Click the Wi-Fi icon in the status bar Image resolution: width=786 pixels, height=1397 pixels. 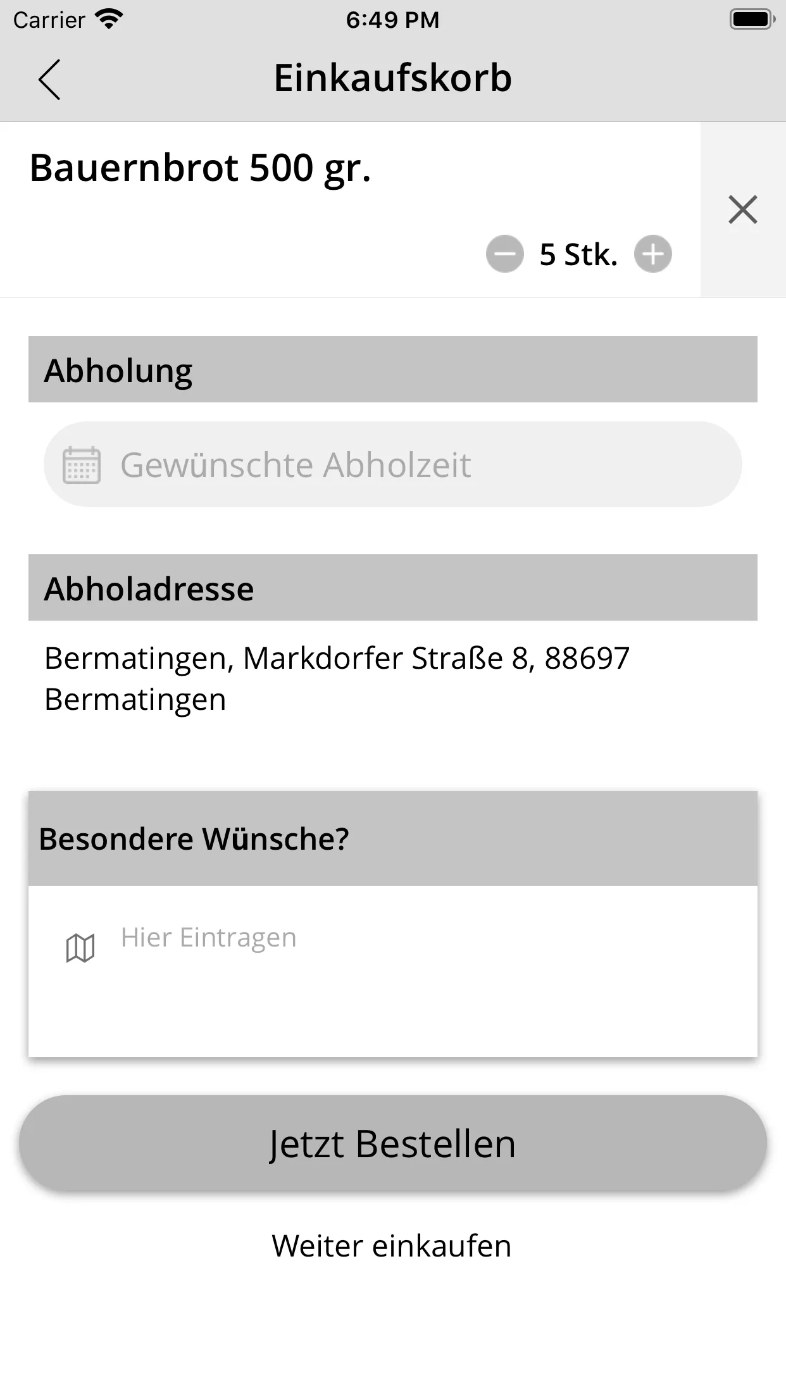[109, 18]
